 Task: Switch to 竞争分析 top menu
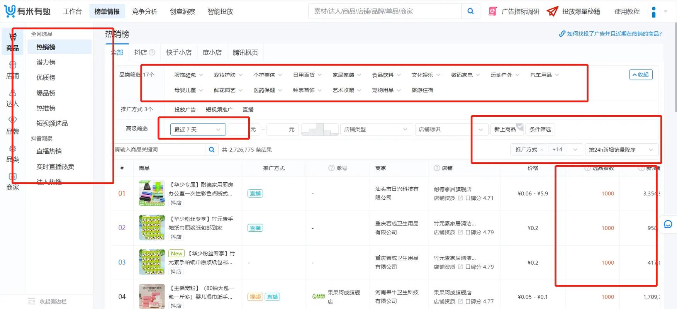point(145,12)
